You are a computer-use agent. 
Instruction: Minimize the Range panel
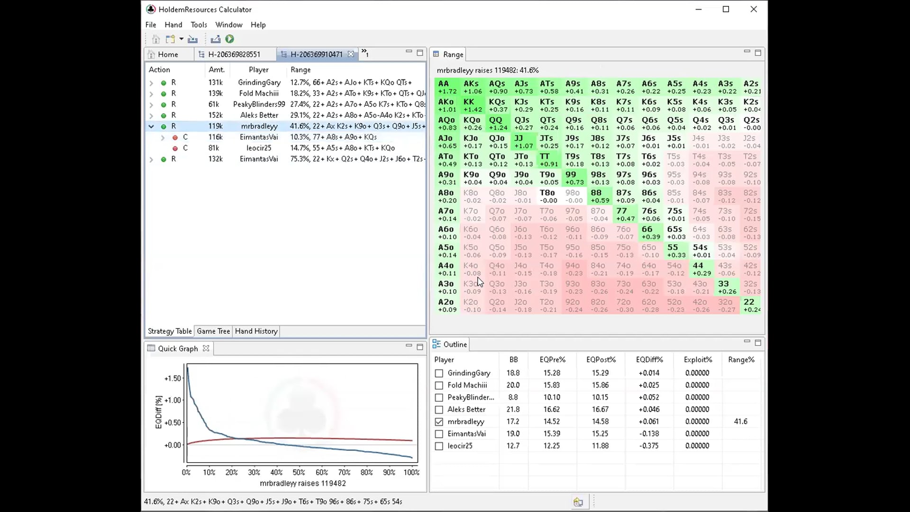coord(747,52)
